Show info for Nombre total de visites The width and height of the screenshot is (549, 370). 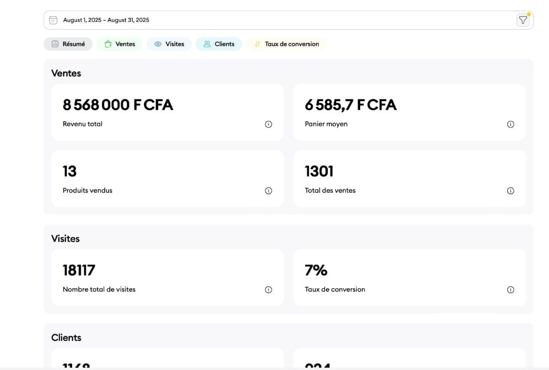[268, 290]
